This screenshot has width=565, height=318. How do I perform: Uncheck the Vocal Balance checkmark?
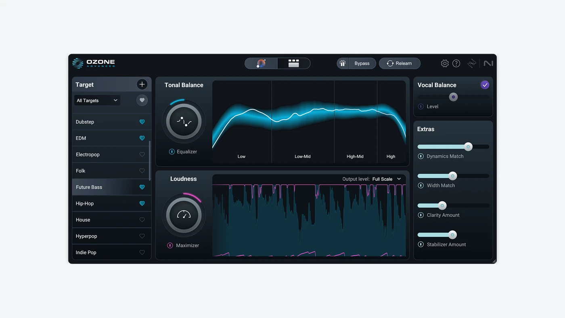tap(485, 85)
